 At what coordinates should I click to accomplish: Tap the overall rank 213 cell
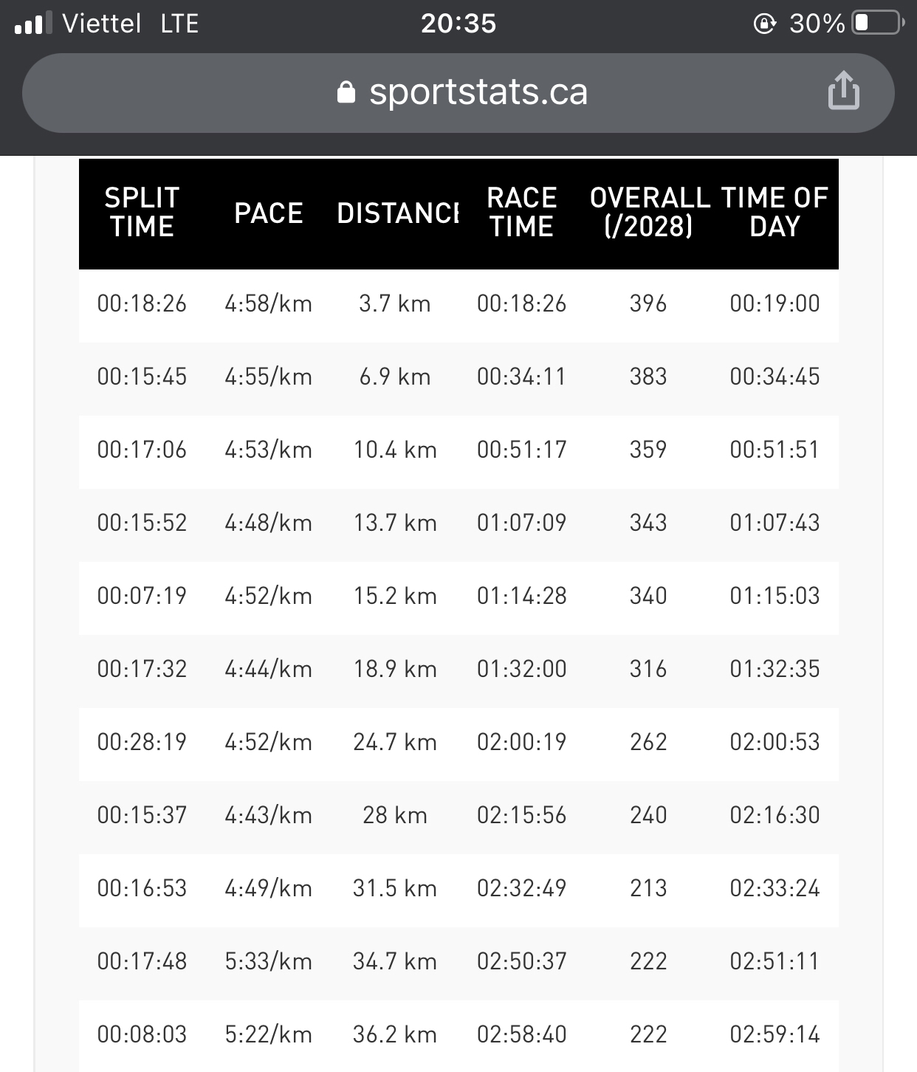648,889
